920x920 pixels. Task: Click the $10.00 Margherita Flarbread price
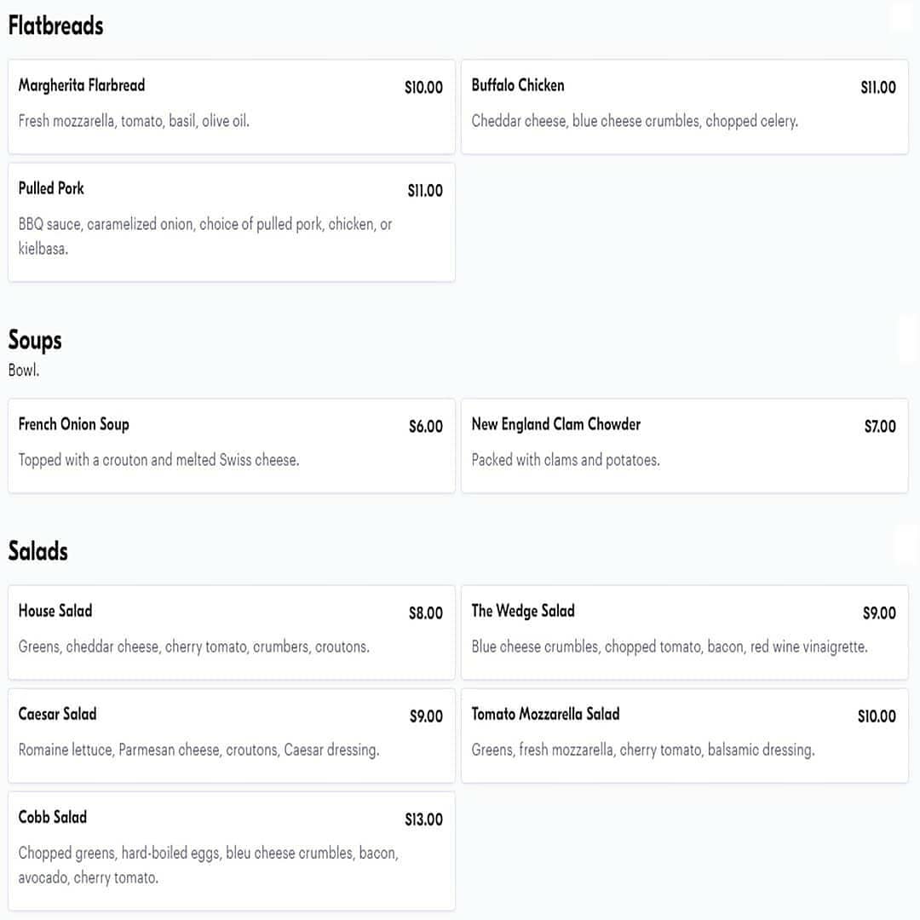tap(423, 87)
